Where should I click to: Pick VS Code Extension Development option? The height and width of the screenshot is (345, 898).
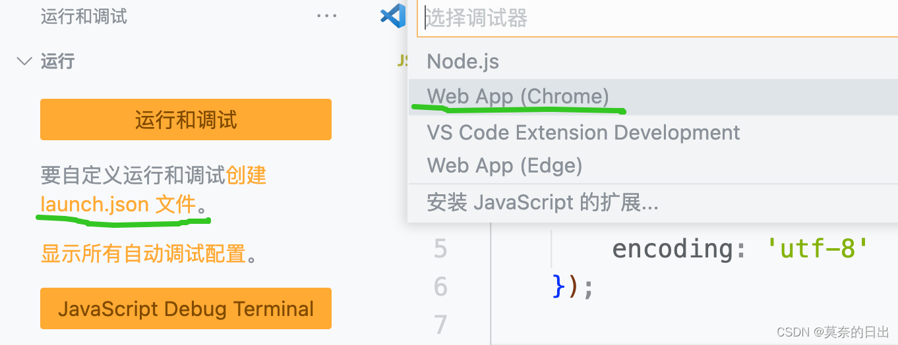tap(584, 132)
